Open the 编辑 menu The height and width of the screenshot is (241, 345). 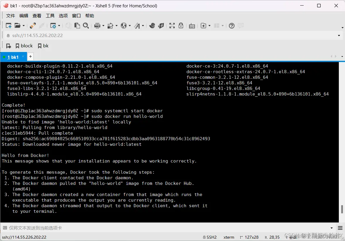pos(24,16)
